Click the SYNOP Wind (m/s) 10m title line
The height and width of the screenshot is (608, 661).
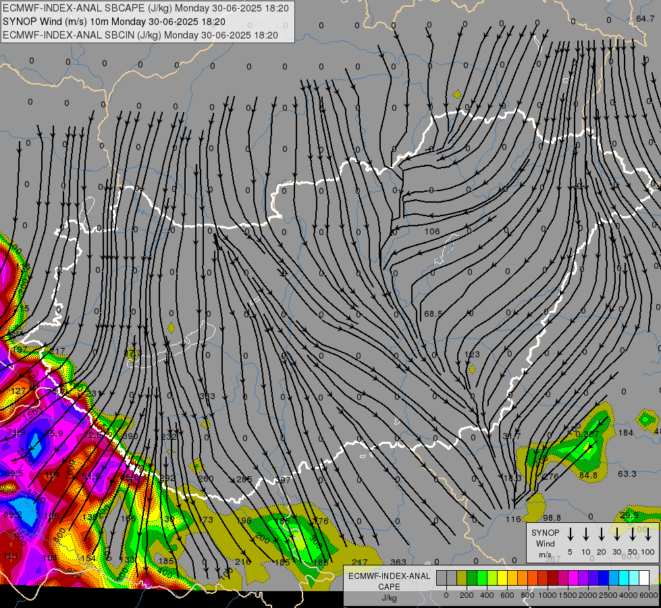point(114,22)
